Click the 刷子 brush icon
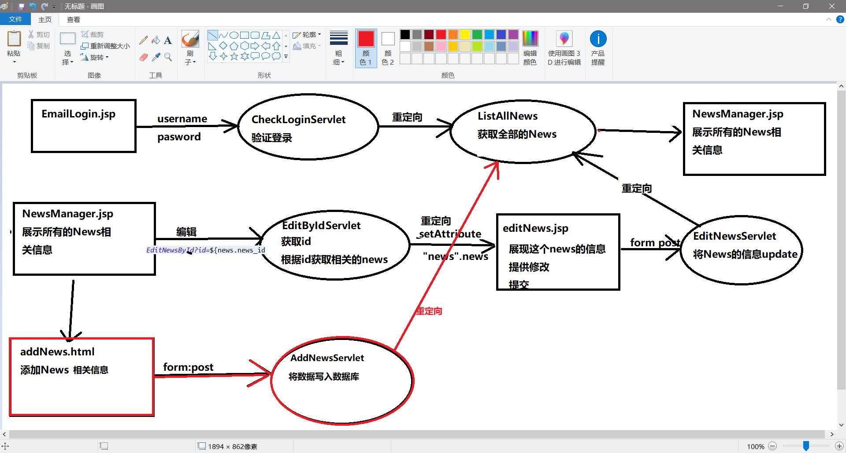This screenshot has width=846, height=453. pos(190,39)
